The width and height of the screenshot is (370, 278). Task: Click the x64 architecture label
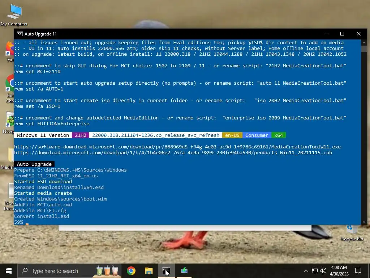point(279,135)
